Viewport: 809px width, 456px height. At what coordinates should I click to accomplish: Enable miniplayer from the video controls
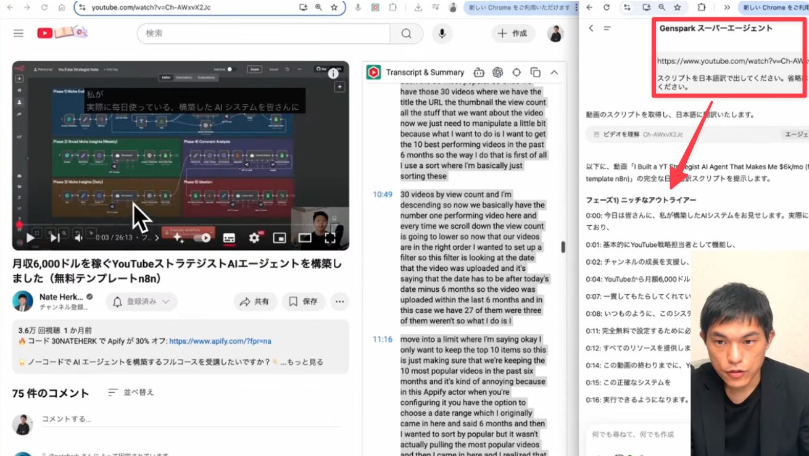[x=280, y=238]
